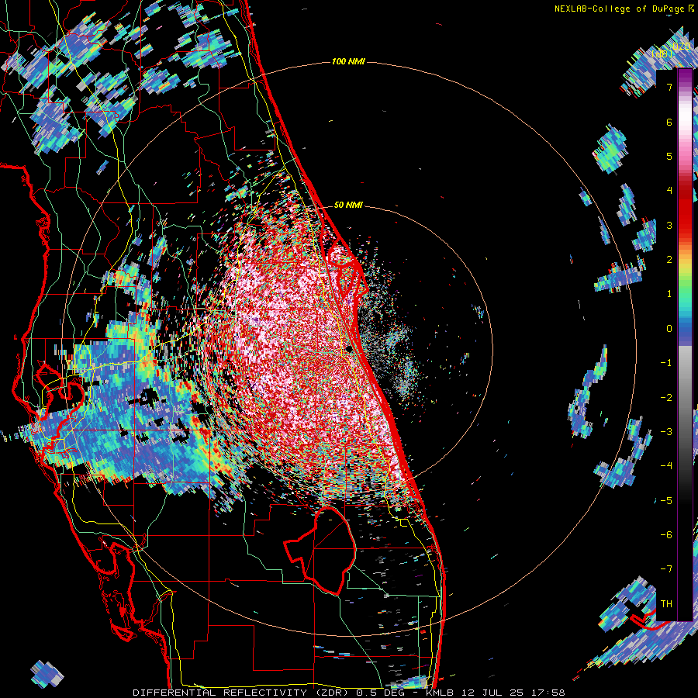Click the 7 label on the color scale
This screenshot has height=698, width=698.
[669, 87]
